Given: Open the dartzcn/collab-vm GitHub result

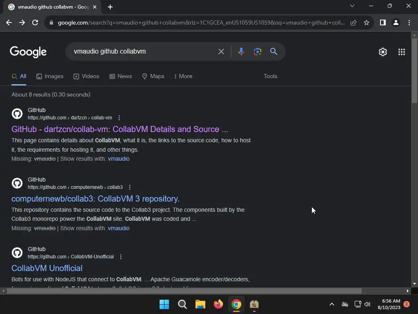Looking at the screenshot, I should pos(120,129).
